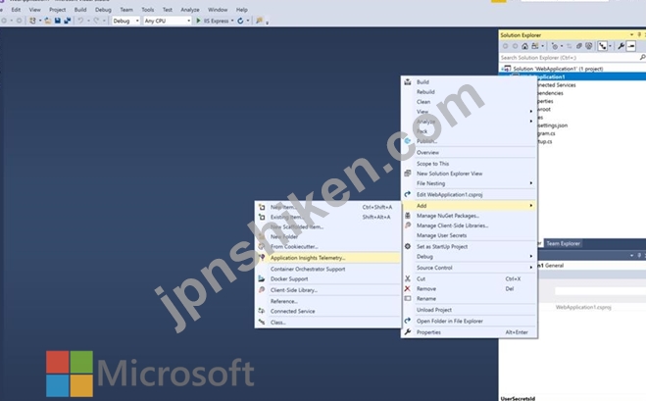646x401 pixels.
Task: Open the Tools menu
Action: tap(147, 10)
